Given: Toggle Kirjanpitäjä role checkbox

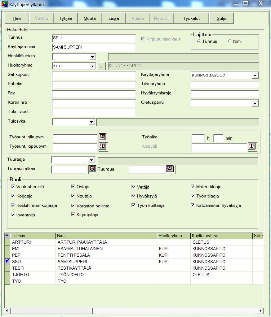Looking at the screenshot, I should point(73,214).
